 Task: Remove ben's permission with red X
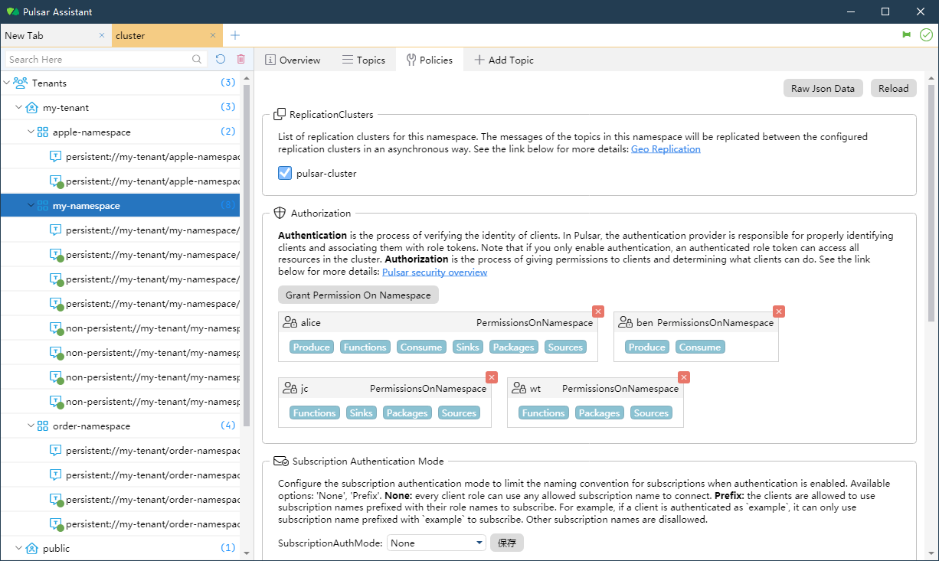(779, 311)
